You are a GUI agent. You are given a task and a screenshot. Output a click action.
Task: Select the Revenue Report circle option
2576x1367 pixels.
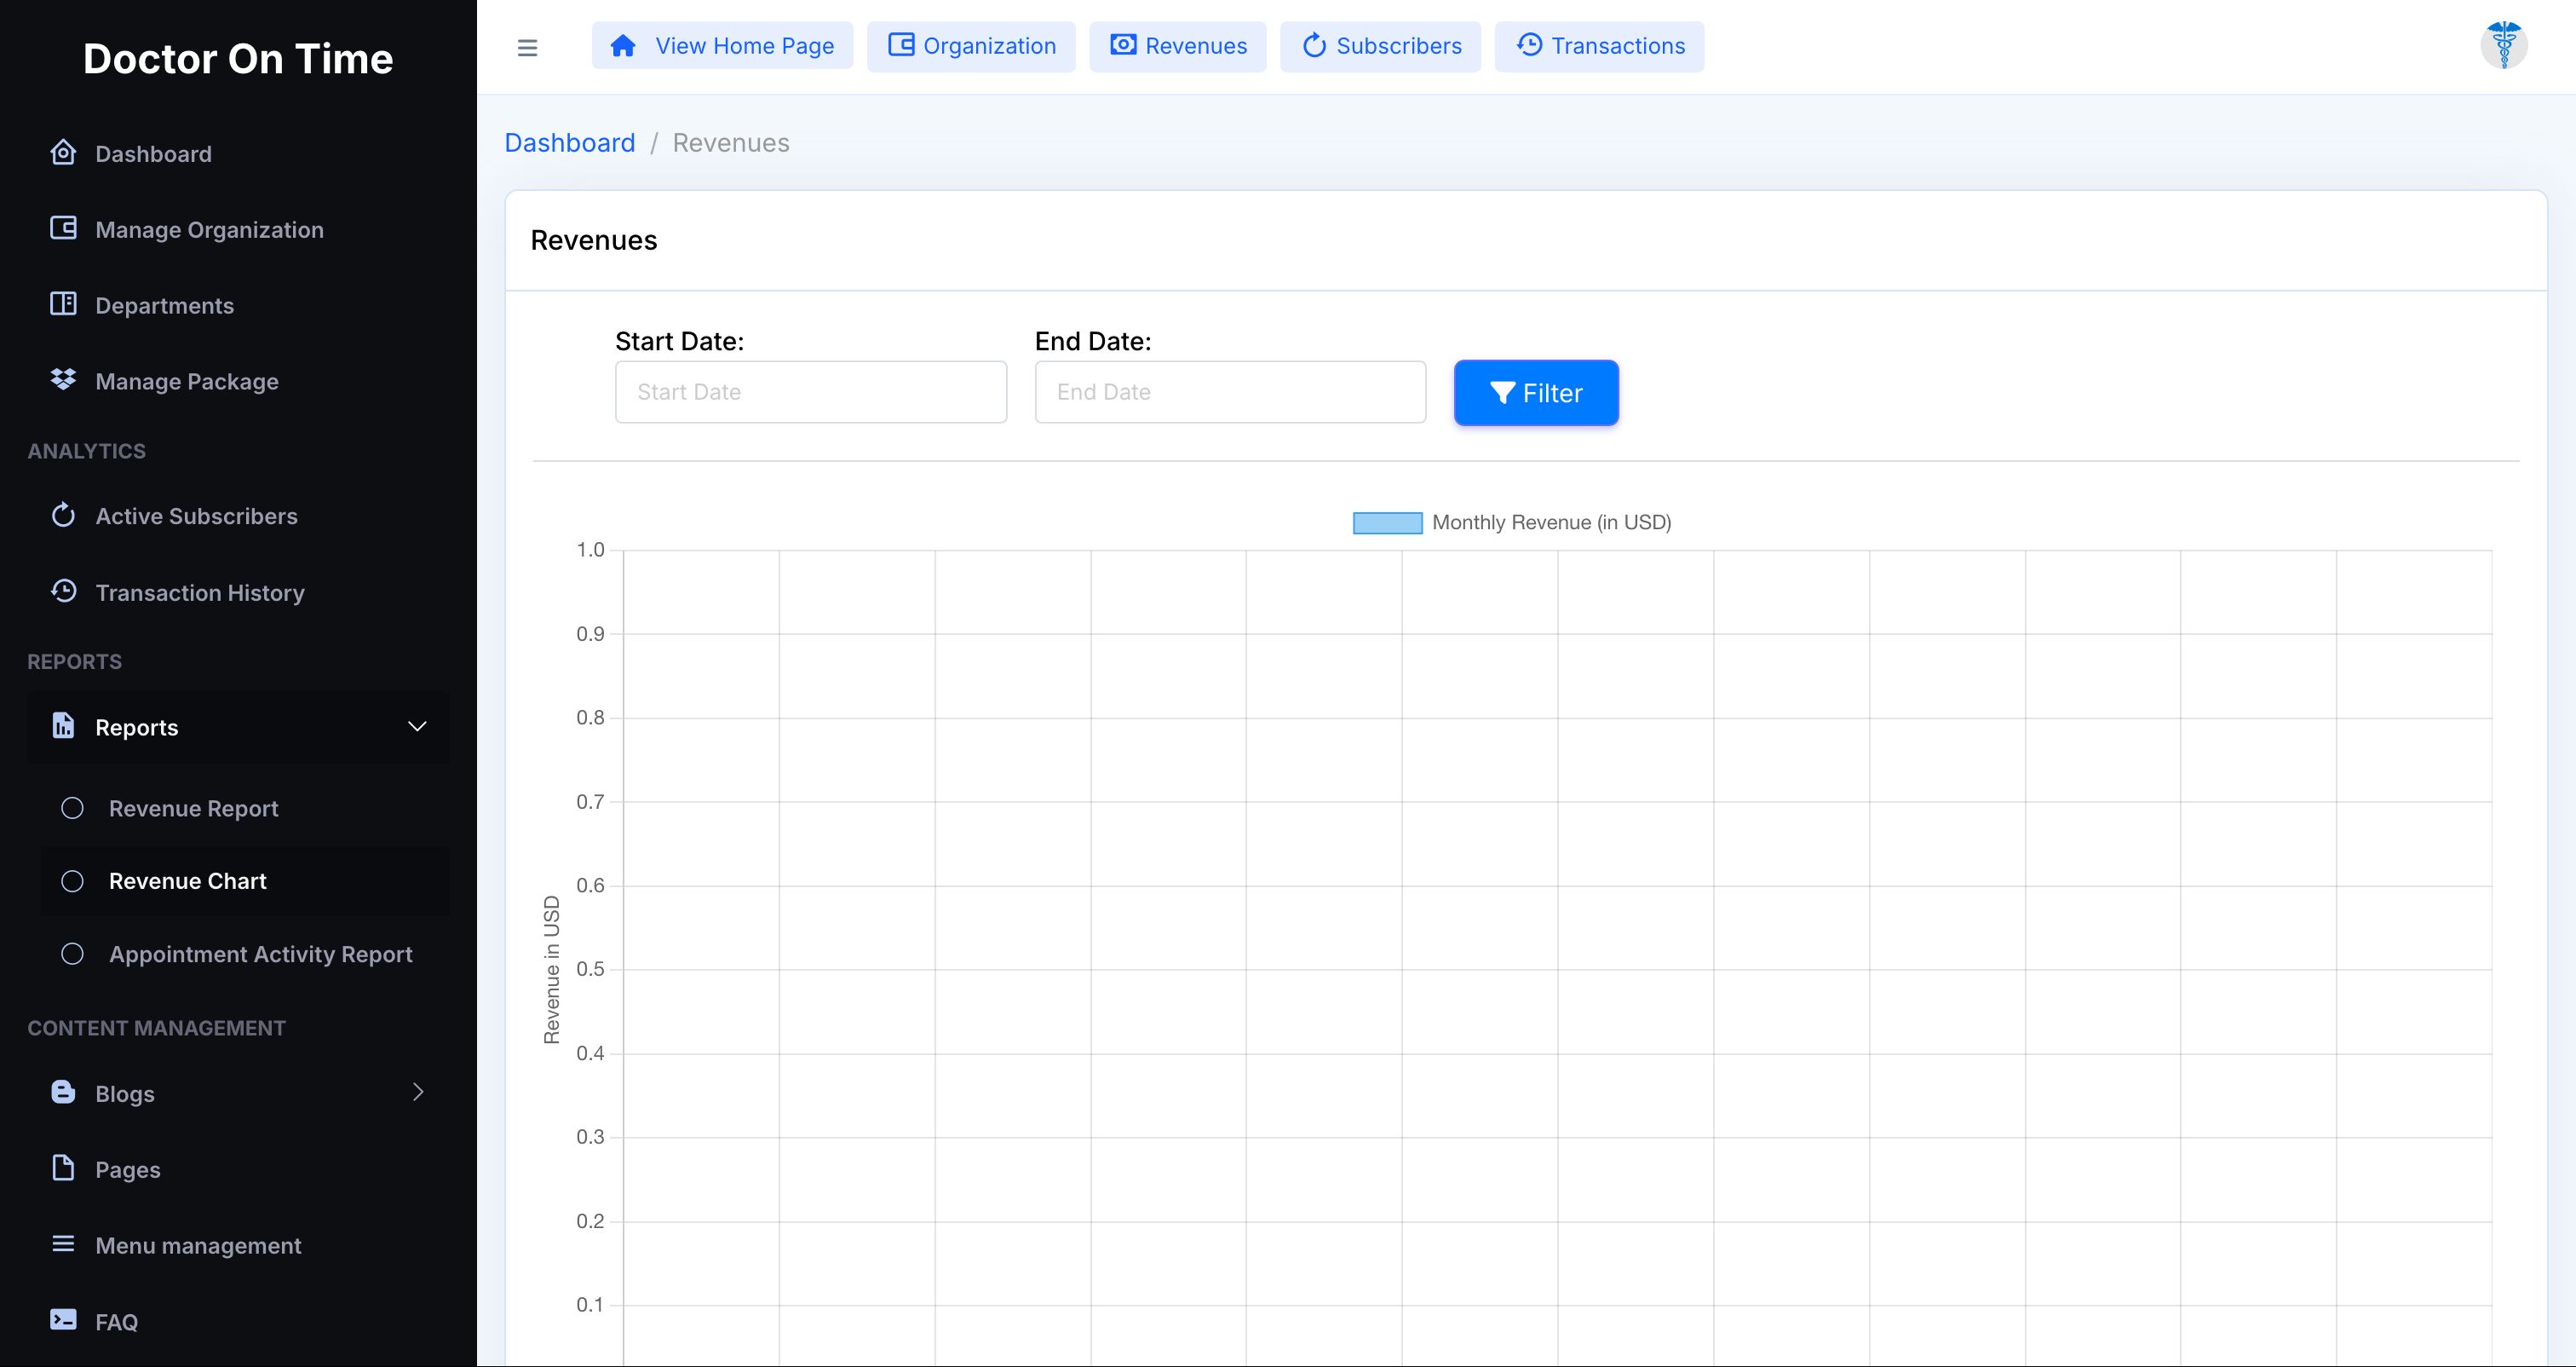tap(72, 809)
